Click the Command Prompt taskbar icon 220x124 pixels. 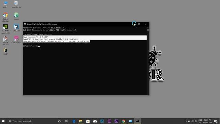click(137, 121)
